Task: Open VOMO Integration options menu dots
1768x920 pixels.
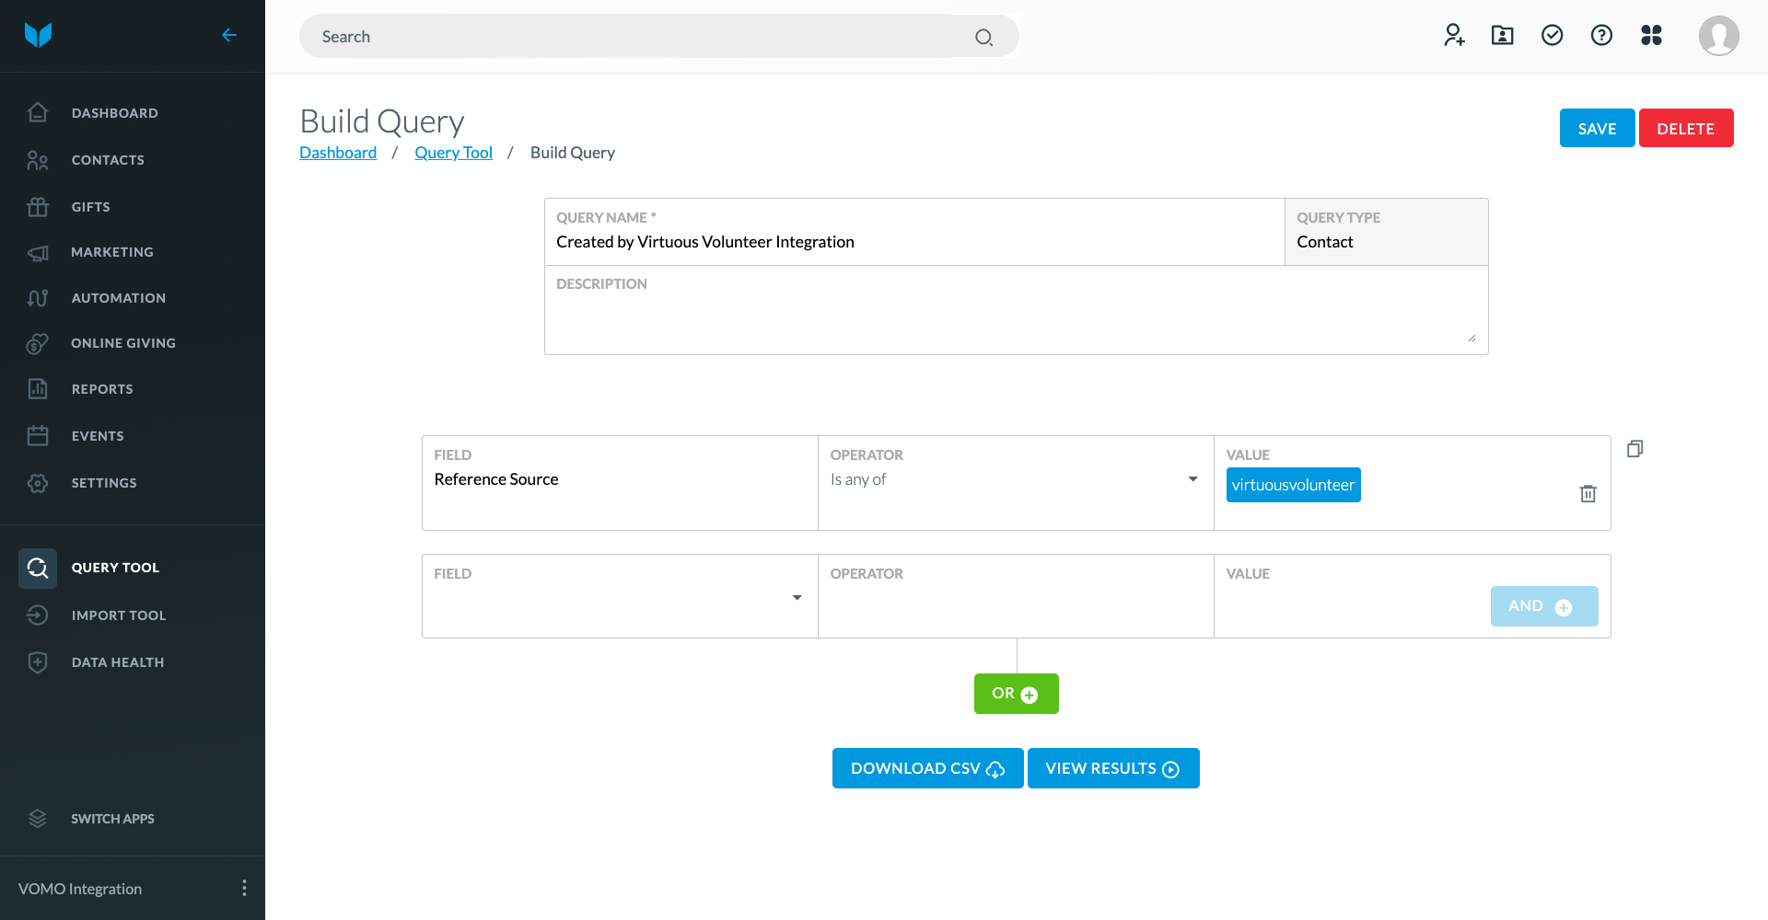Action: tap(244, 888)
